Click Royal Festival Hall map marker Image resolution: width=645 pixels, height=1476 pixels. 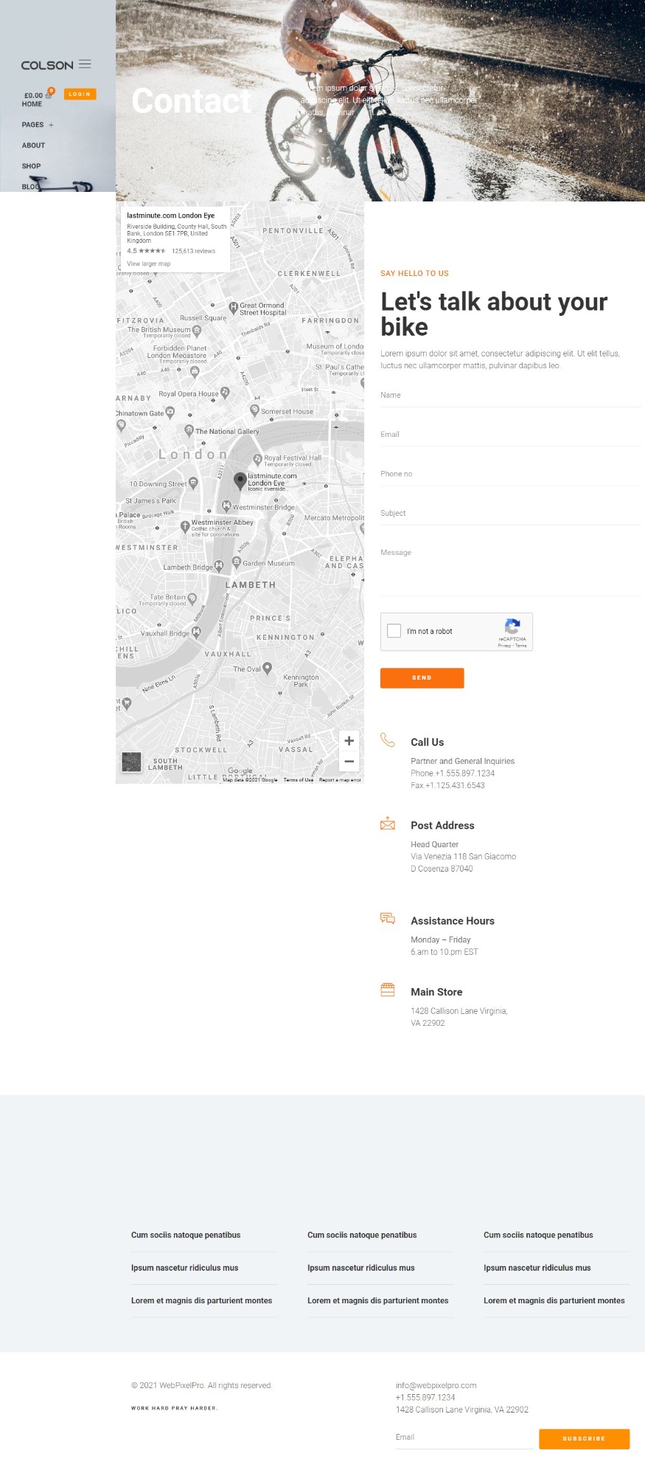[x=257, y=459]
